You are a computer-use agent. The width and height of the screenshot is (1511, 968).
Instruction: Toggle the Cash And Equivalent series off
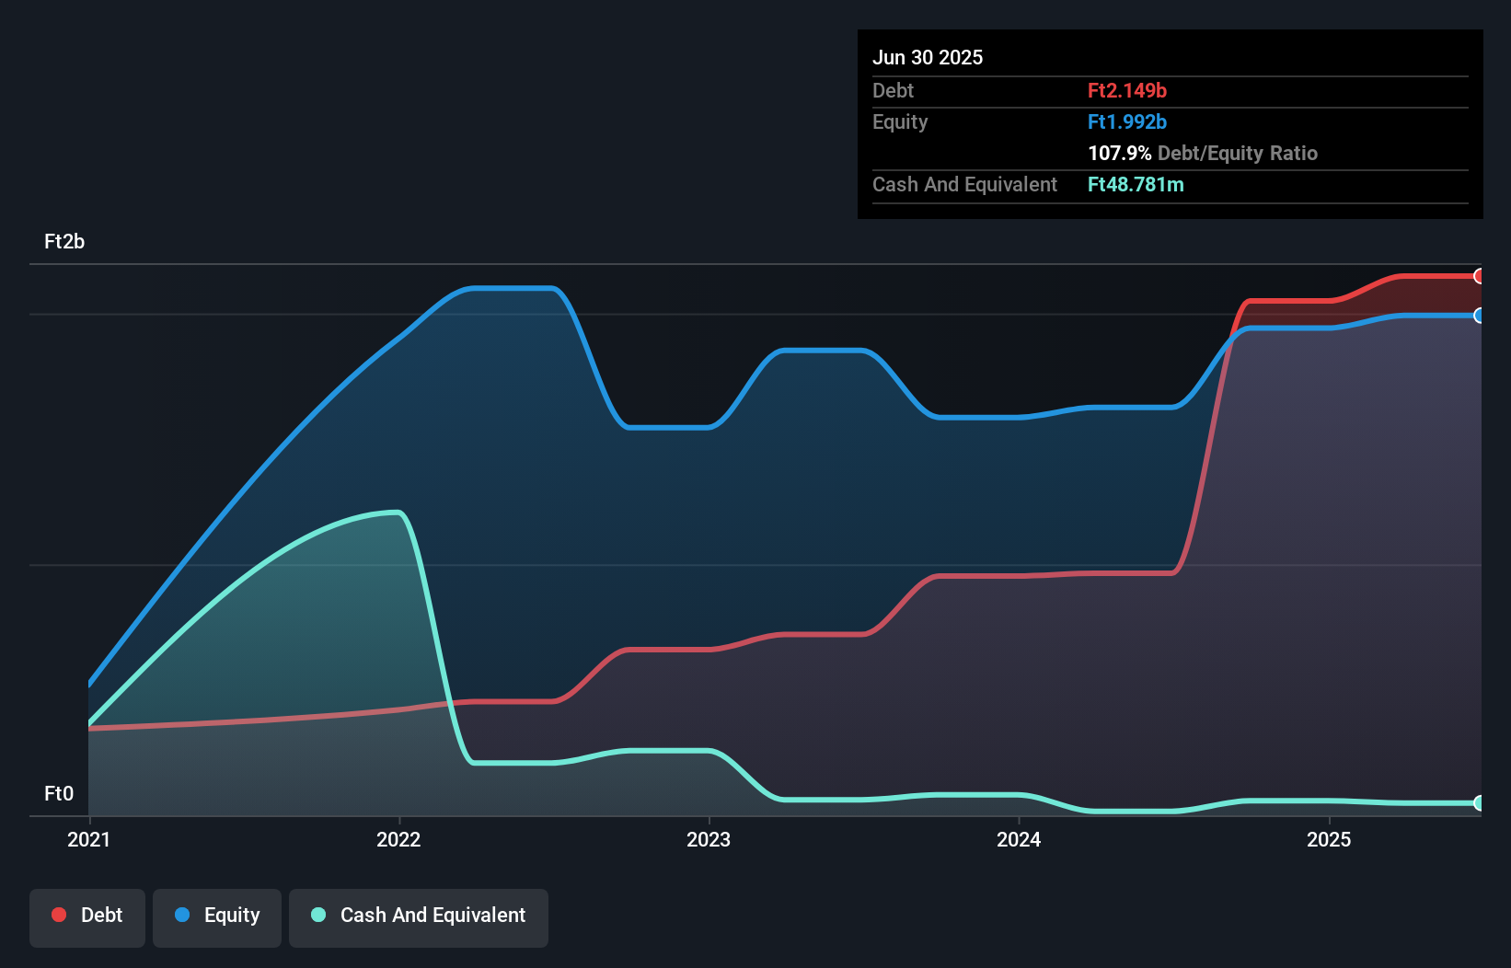[x=419, y=915]
